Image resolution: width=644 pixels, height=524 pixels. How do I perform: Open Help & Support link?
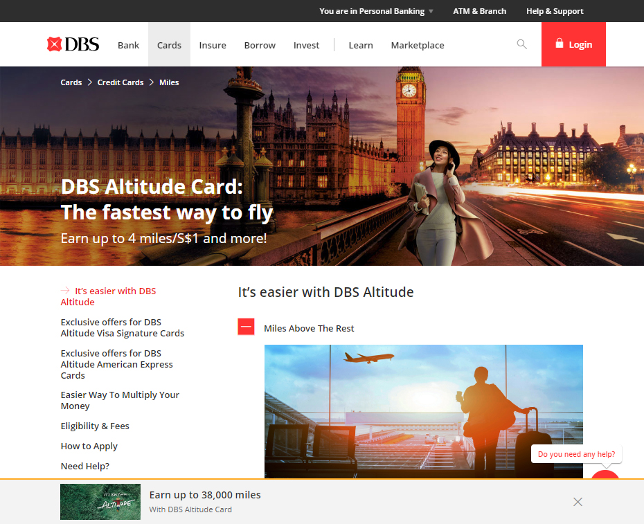tap(555, 11)
